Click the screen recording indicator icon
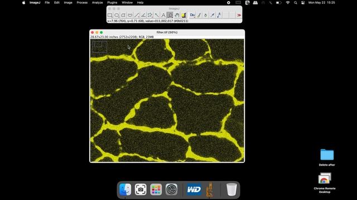This screenshot has width=357, height=200. click(229, 3)
